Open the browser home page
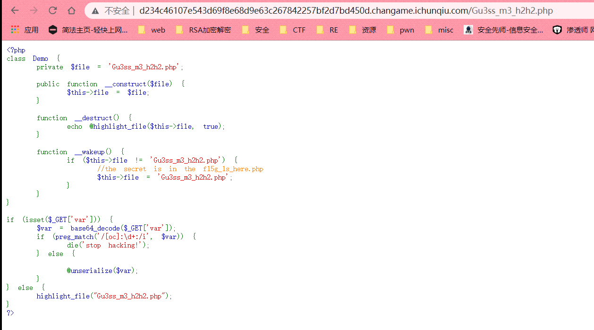The width and height of the screenshot is (594, 330). pyautogui.click(x=71, y=10)
